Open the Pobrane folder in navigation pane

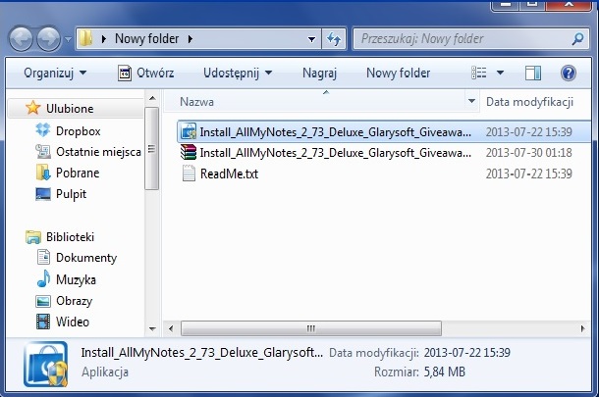pos(78,173)
